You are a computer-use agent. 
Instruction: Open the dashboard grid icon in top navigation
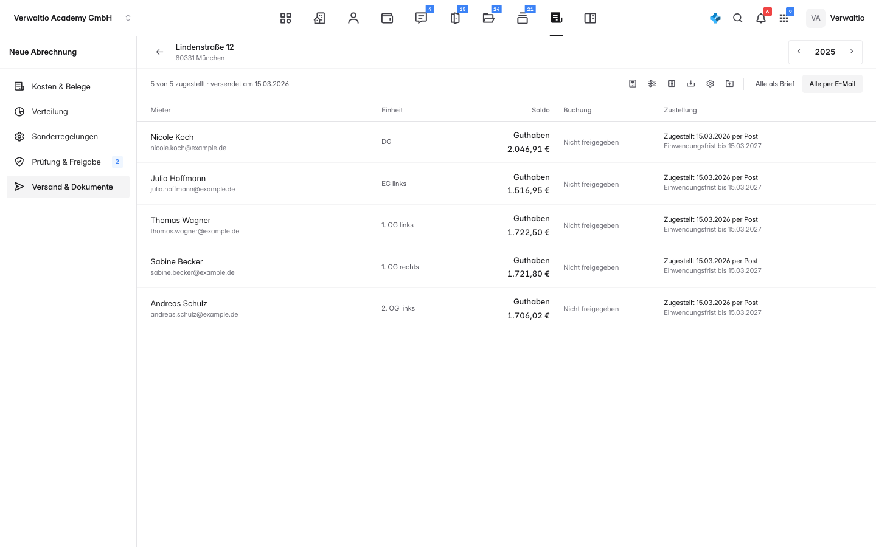(285, 18)
